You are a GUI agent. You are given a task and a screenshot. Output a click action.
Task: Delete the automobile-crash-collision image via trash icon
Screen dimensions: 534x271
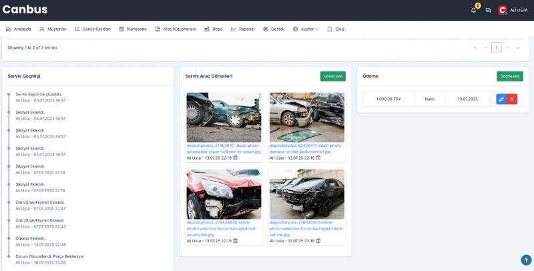click(236, 158)
